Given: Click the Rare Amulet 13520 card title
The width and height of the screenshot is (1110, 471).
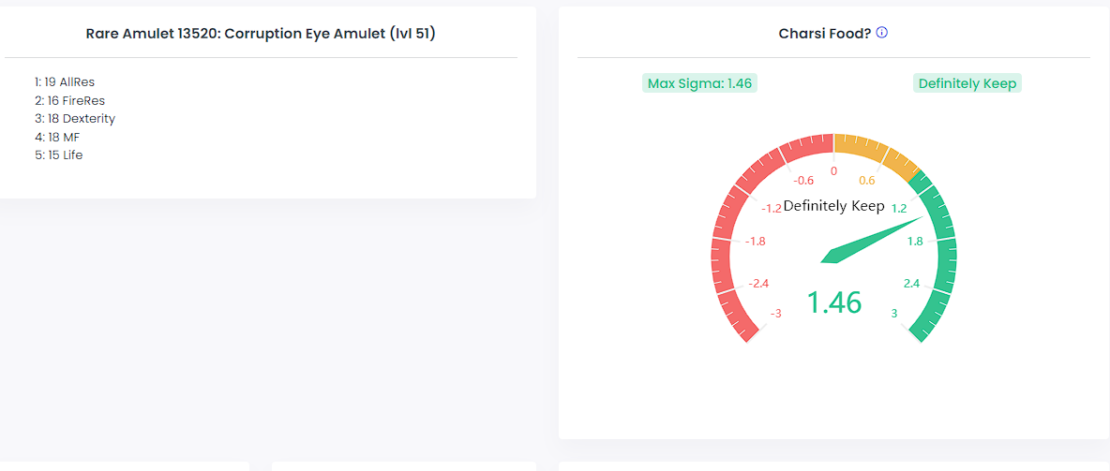Looking at the screenshot, I should tap(261, 34).
